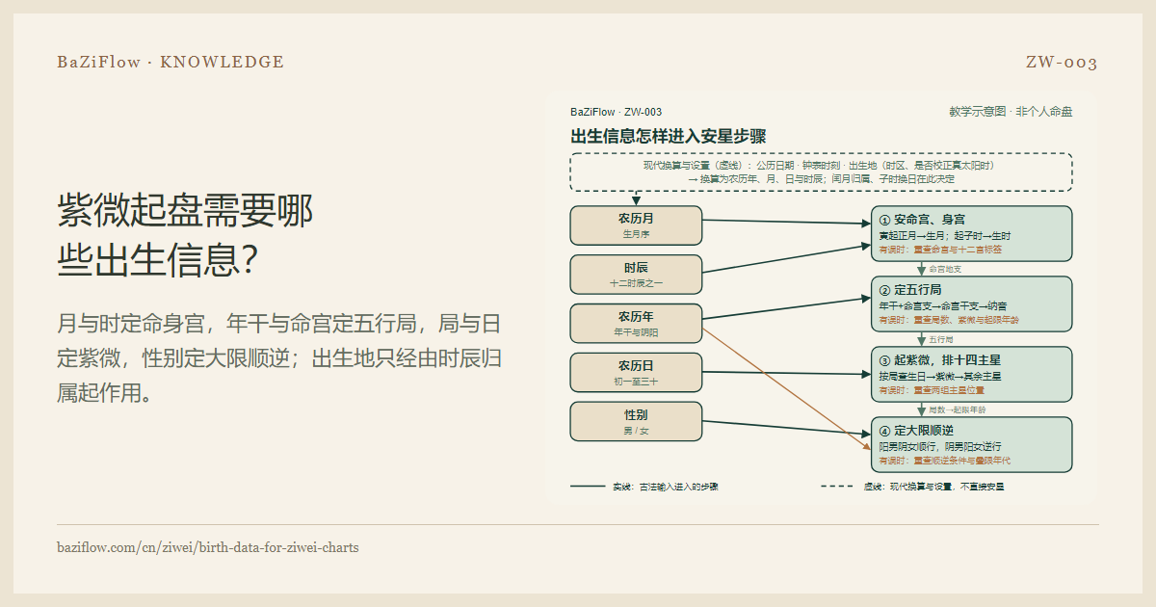
Task: Click the 'BaZiFlow · KNOWLEDGE' header text
Action: coord(171,62)
